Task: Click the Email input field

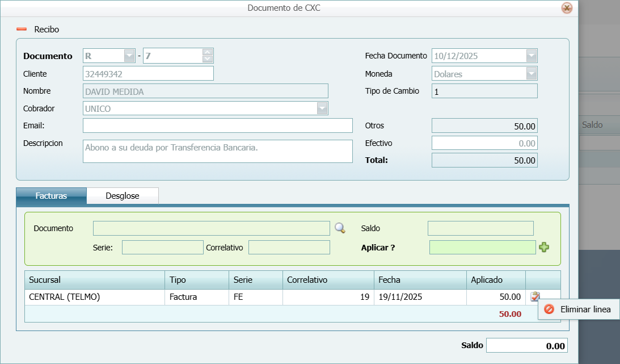Action: click(x=218, y=125)
